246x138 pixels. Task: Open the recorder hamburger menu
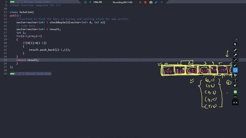[x=85, y=2]
